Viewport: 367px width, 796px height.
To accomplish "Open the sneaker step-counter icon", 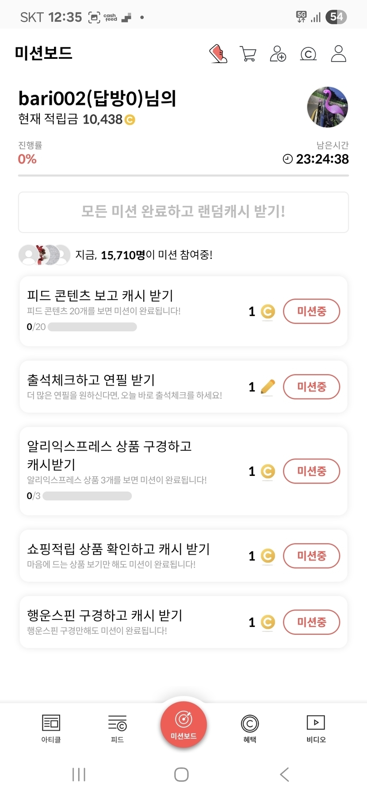I will coord(218,54).
